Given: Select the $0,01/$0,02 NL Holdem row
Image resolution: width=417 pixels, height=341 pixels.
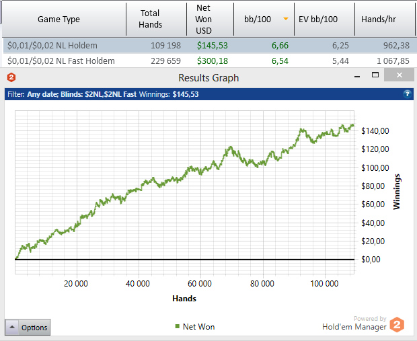Looking at the screenshot, I should tap(208, 46).
